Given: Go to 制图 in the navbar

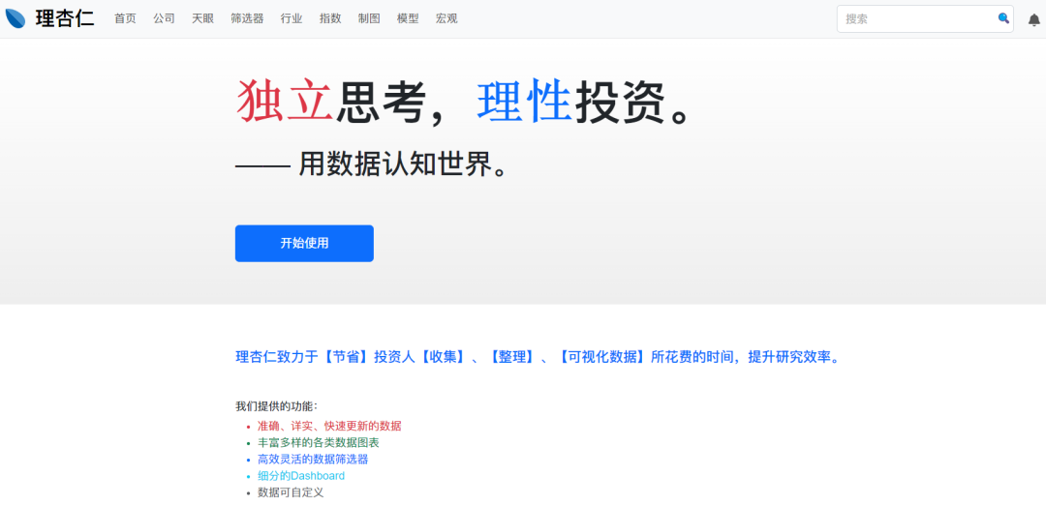Looking at the screenshot, I should (369, 18).
